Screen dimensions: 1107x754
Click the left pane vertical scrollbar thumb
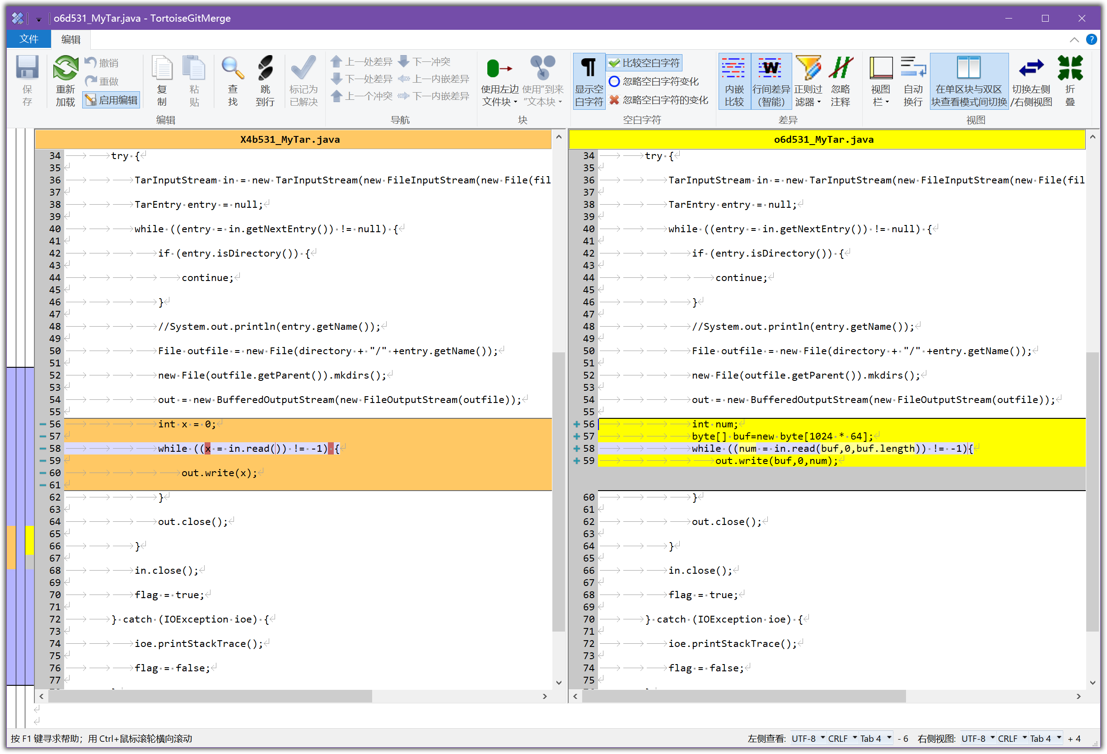point(558,492)
